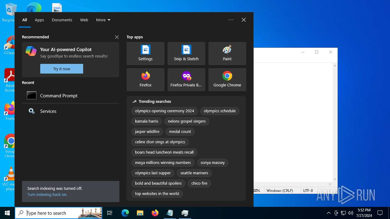Switch to the Documents search tab

[62, 20]
